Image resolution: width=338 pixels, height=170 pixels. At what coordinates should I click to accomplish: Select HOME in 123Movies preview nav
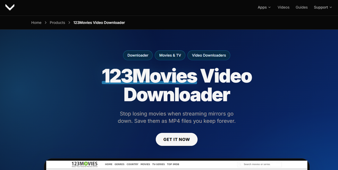pyautogui.click(x=109, y=165)
